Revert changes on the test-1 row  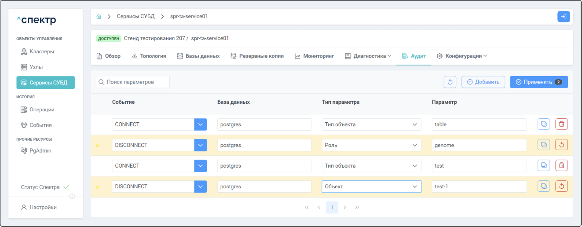[x=561, y=187]
